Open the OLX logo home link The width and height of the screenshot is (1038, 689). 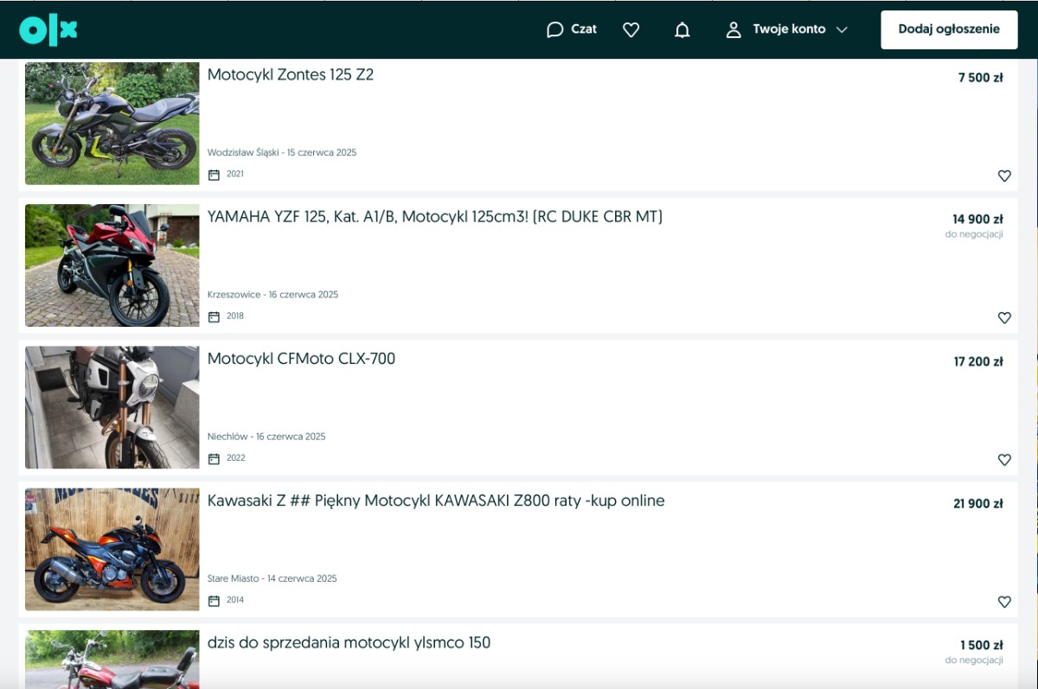pyautogui.click(x=48, y=29)
